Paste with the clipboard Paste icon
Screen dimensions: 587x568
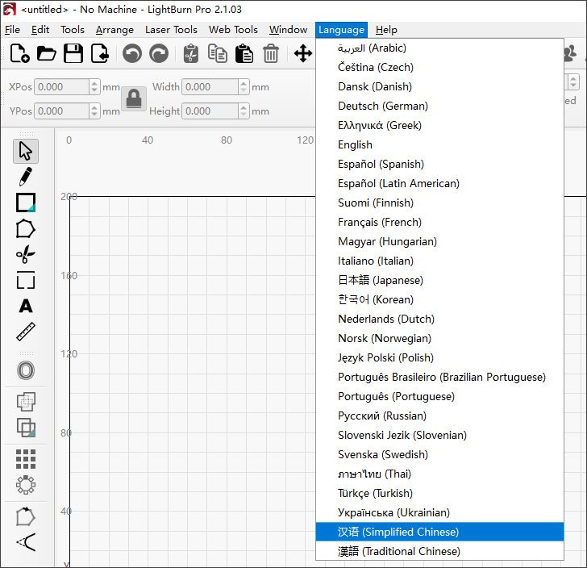click(x=244, y=53)
